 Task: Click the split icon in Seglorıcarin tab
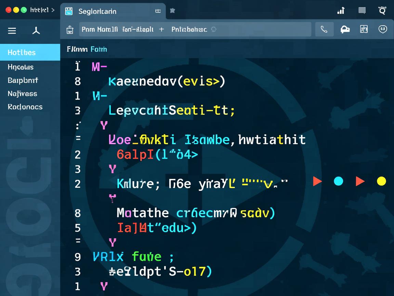point(158,11)
